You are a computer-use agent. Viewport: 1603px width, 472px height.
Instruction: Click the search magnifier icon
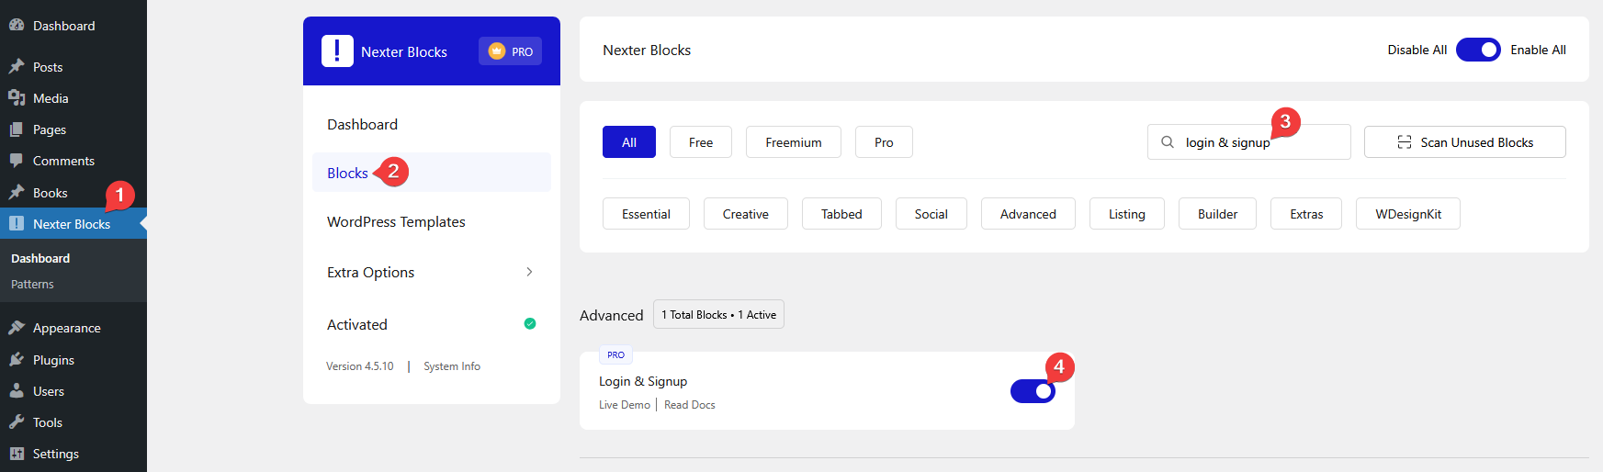point(1168,142)
